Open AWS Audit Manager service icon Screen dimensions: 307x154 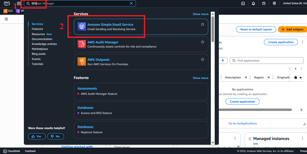82,44
